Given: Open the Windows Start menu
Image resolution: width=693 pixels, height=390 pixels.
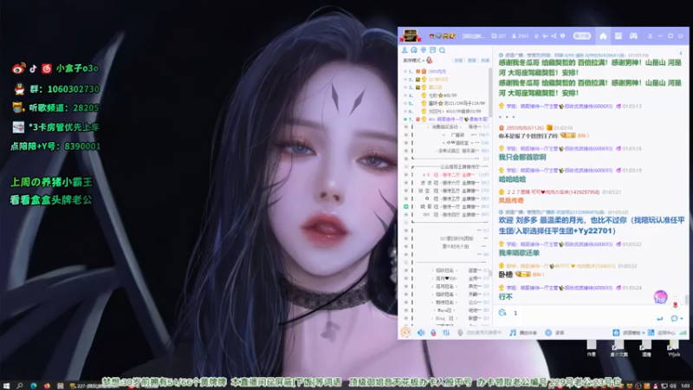Looking at the screenshot, I should [x=6, y=386].
